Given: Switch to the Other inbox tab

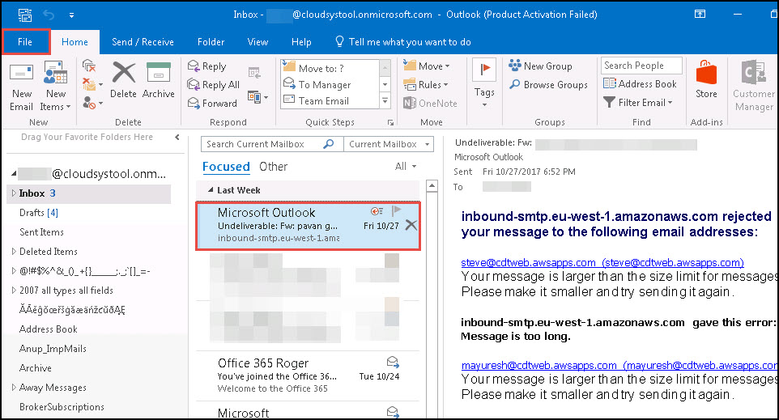Looking at the screenshot, I should (x=273, y=167).
